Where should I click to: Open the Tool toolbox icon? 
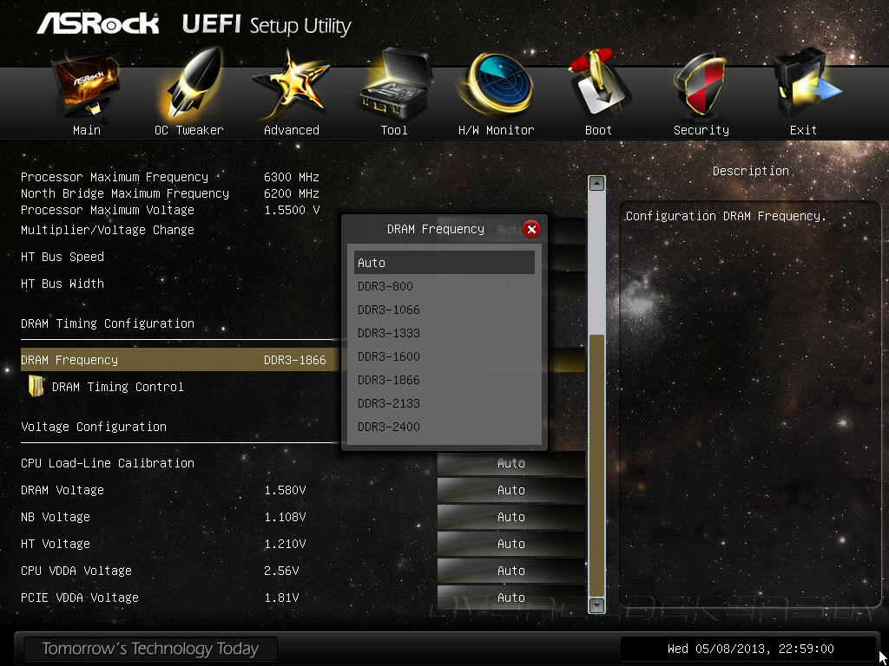click(x=395, y=84)
